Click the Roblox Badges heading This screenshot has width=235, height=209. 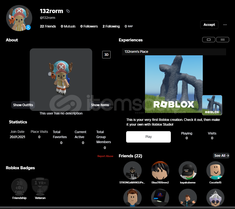[20, 168]
